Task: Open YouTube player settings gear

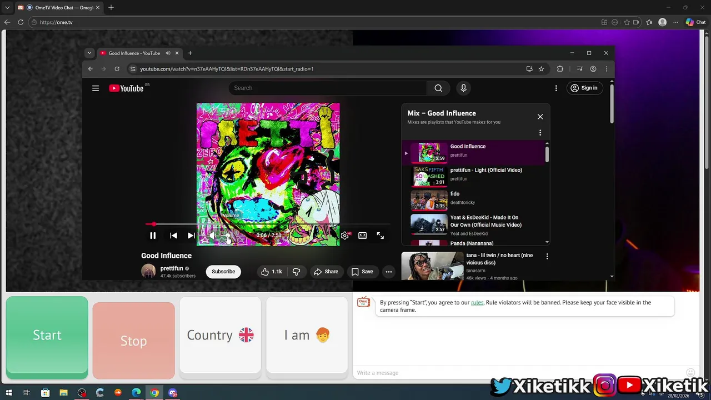Action: (345, 236)
